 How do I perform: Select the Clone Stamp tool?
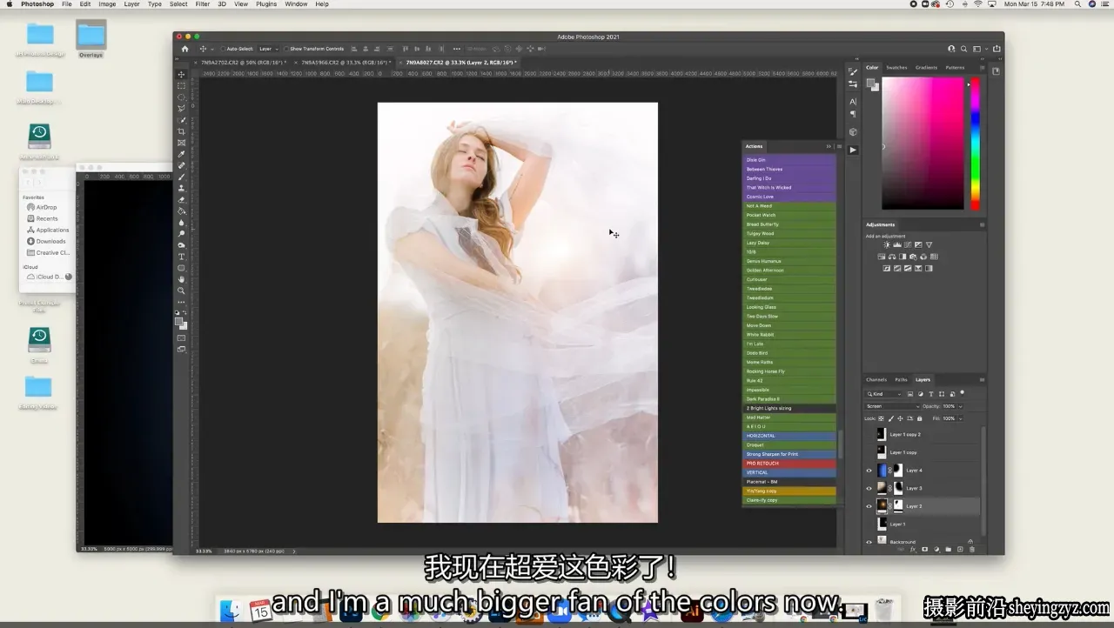coord(181,188)
